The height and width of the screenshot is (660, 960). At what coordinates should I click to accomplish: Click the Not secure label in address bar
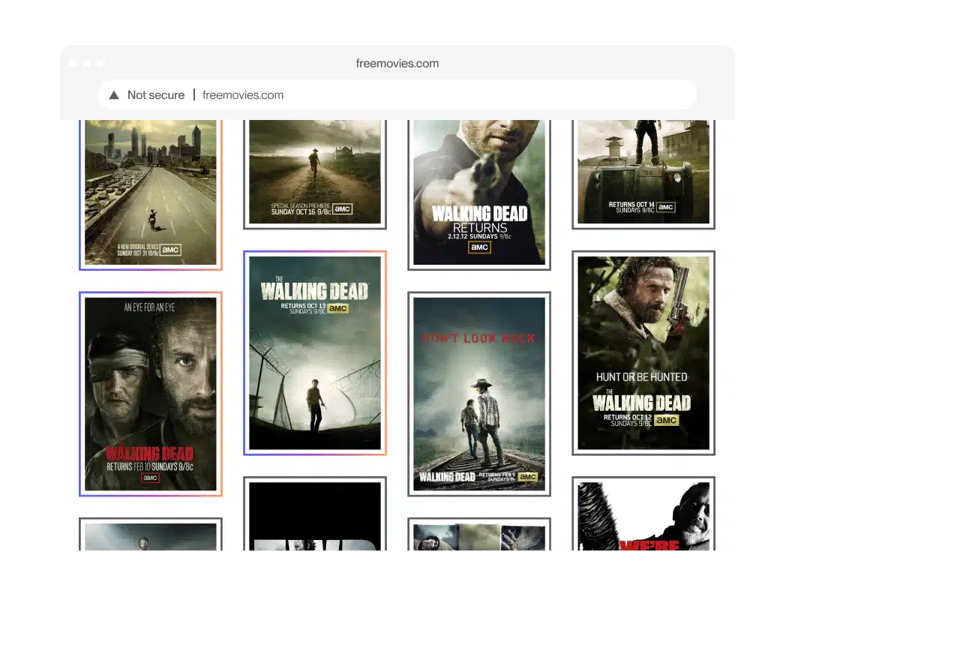click(156, 95)
